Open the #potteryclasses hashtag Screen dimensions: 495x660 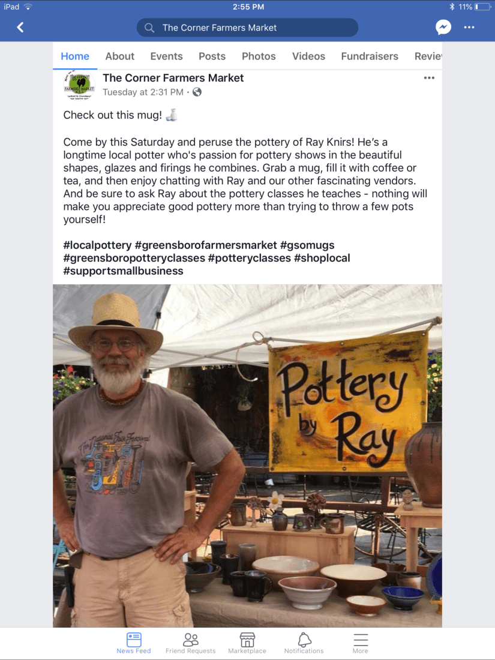pyautogui.click(x=249, y=258)
